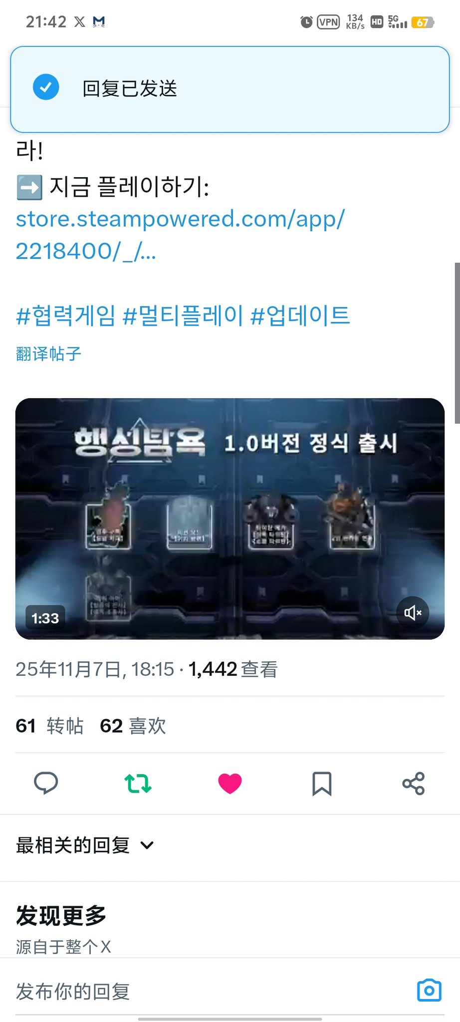Open the #멀티플레이 hashtag
This screenshot has width=460, height=1022.
pyautogui.click(x=183, y=316)
